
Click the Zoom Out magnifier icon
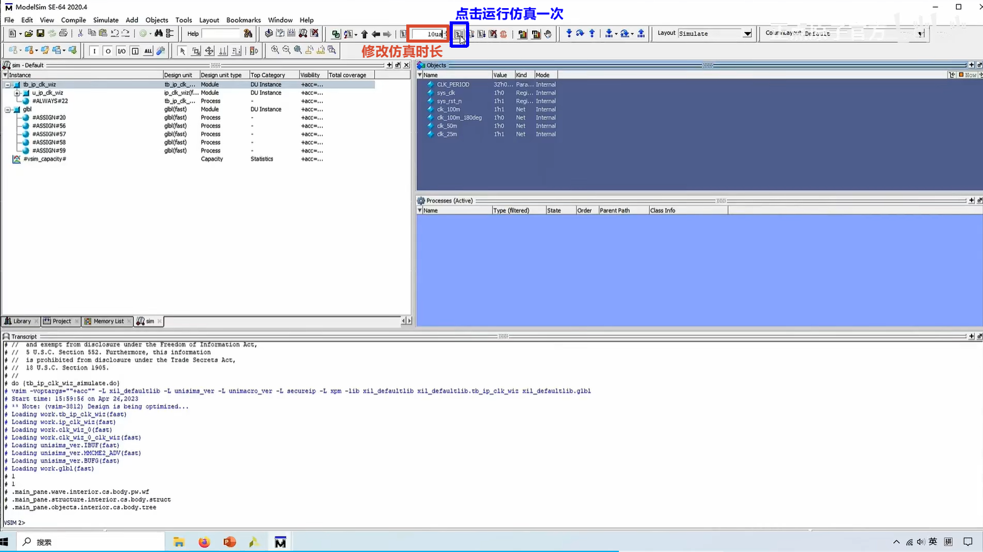[x=286, y=50]
